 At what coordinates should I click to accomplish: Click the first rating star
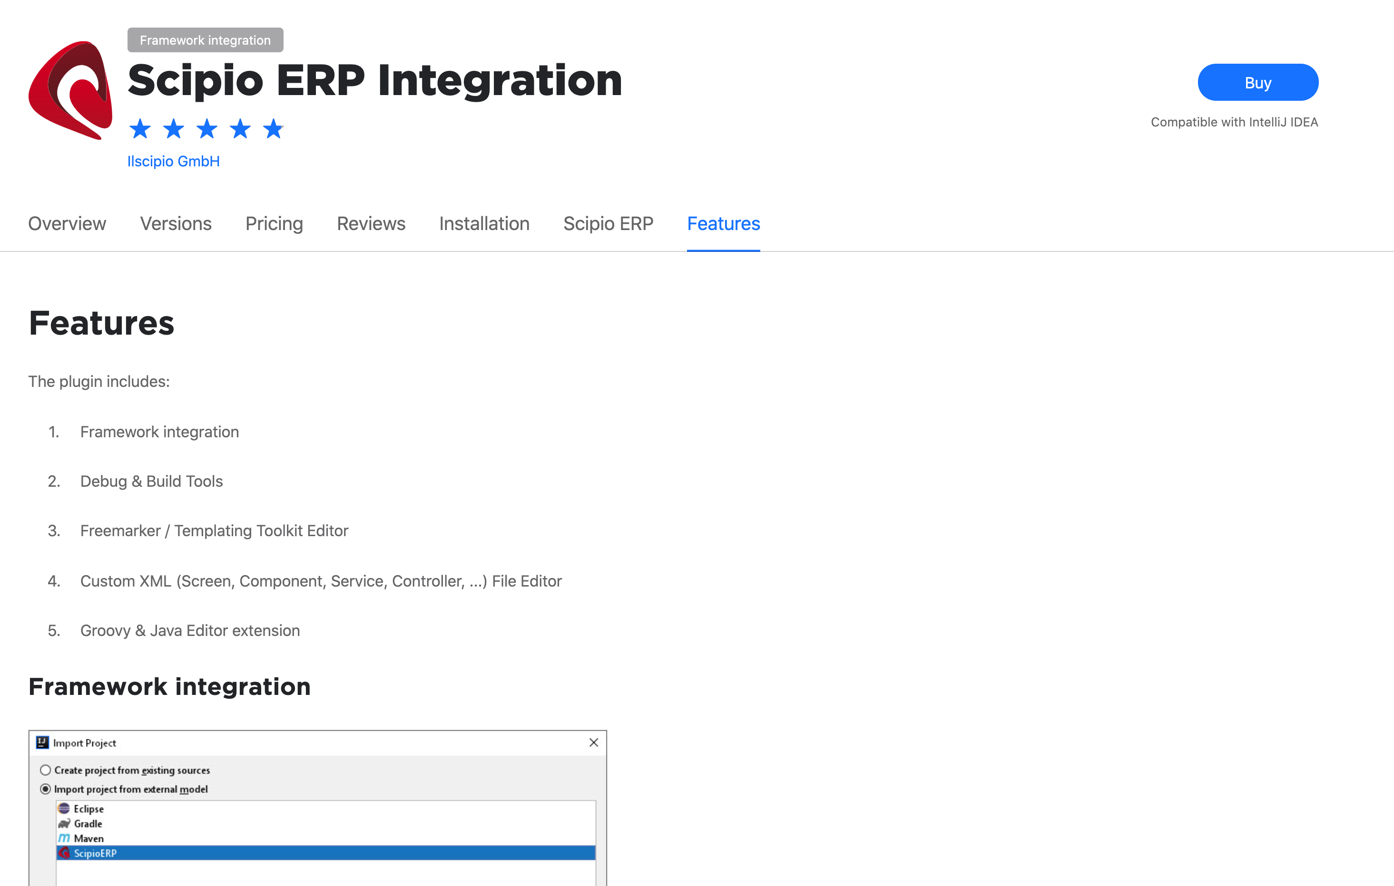(x=140, y=128)
